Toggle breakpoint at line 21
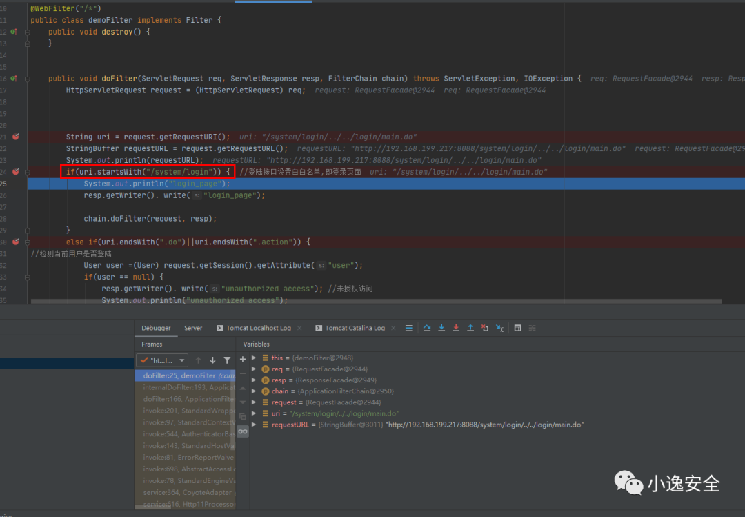 click(x=16, y=137)
